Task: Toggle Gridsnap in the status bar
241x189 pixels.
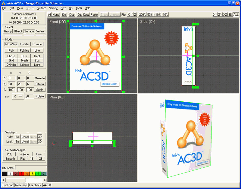Action: tap(8, 185)
